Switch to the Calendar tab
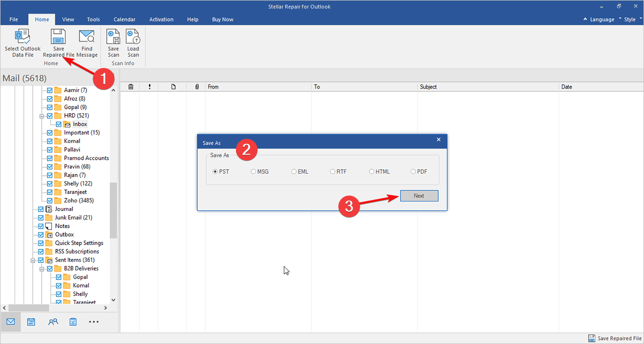 (x=124, y=19)
